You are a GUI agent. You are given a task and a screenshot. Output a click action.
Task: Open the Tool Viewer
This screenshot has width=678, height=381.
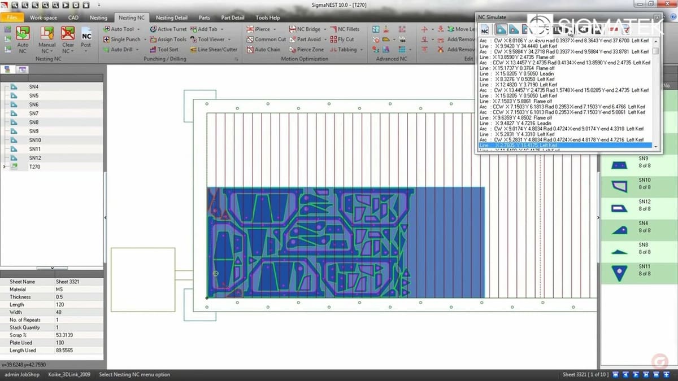tap(207, 40)
